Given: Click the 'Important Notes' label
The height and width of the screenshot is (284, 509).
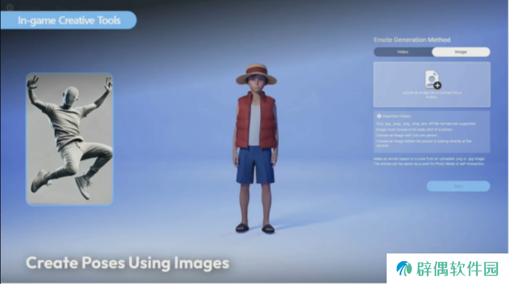Looking at the screenshot, I should pyautogui.click(x=396, y=116).
